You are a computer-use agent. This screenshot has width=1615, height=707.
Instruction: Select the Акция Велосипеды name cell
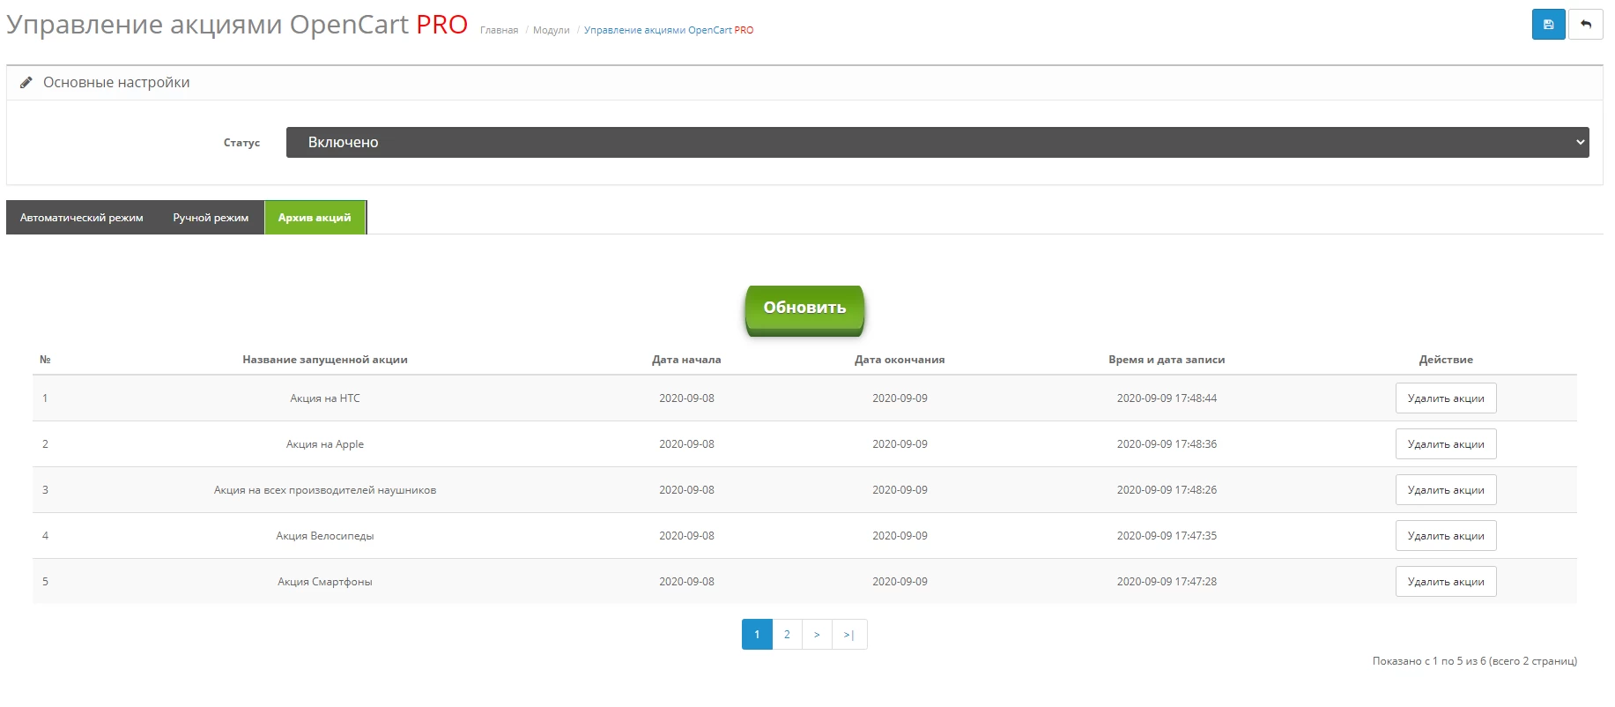click(x=325, y=536)
